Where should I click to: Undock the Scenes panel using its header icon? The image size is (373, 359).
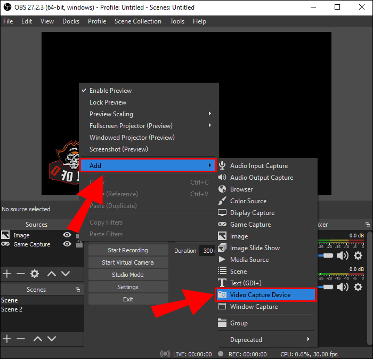click(x=78, y=290)
